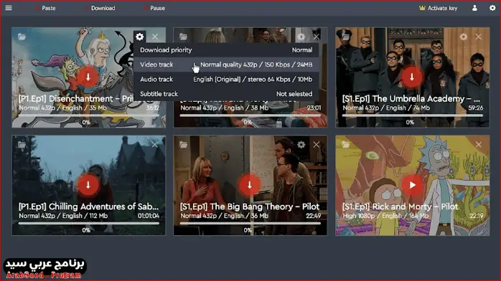Click The Big Bang Theory – Pilot title
This screenshot has height=281, width=501.
point(250,206)
